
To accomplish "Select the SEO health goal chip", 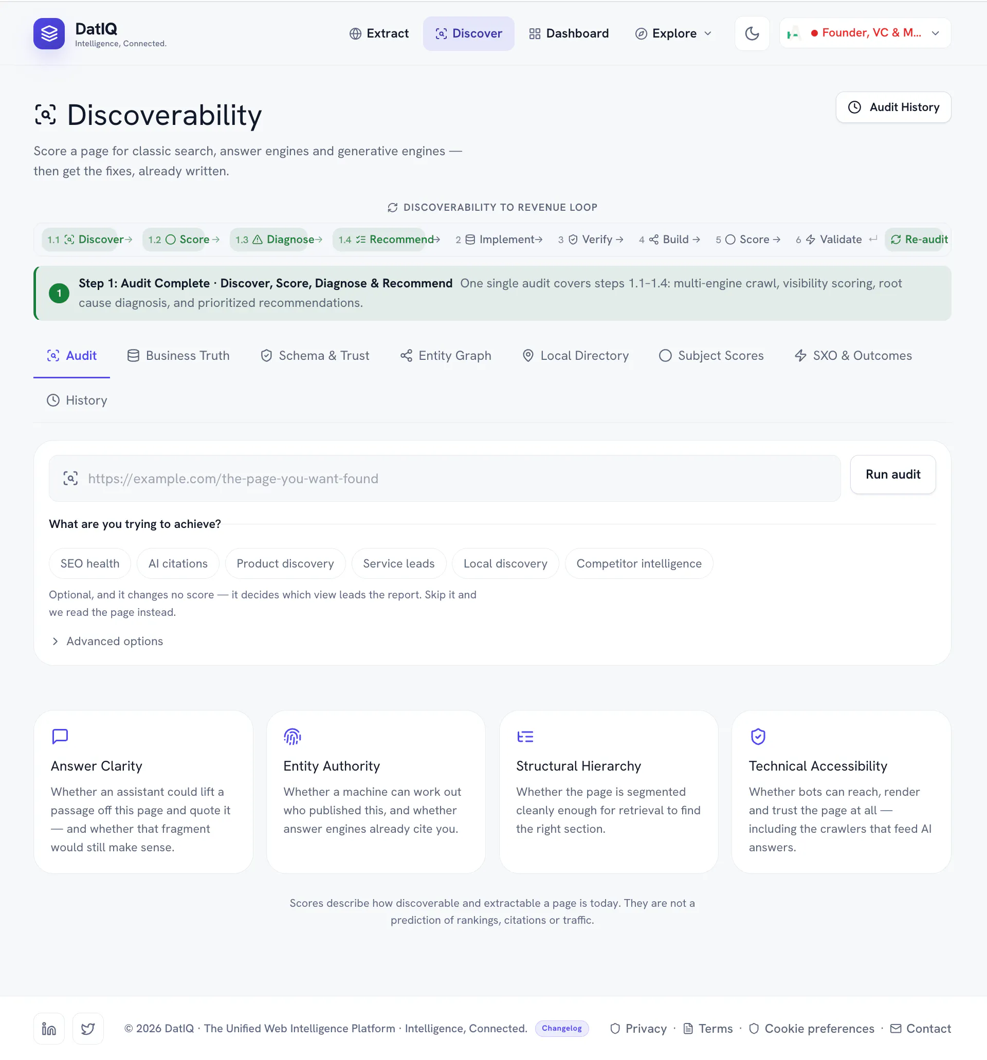I will click(x=90, y=563).
